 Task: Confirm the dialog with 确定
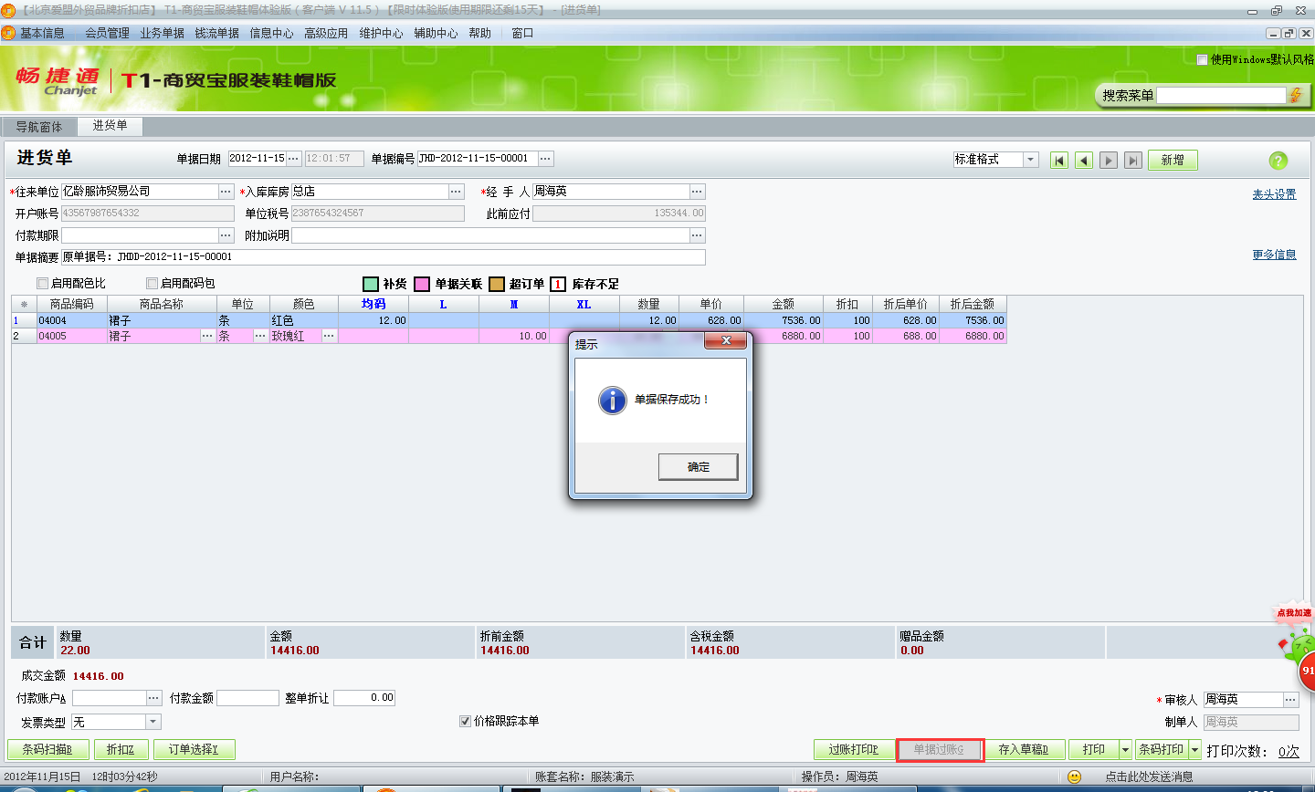pos(699,466)
